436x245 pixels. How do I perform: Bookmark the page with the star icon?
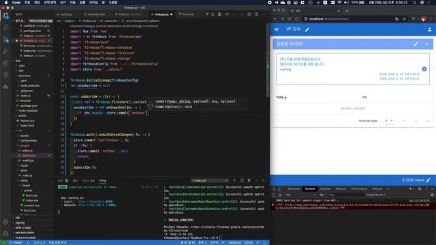(405, 19)
